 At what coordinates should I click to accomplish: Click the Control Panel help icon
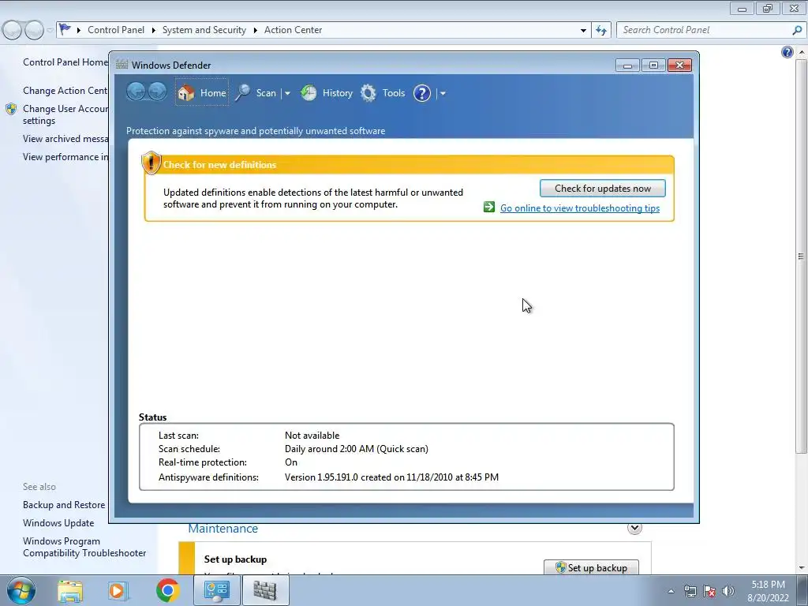click(x=787, y=51)
